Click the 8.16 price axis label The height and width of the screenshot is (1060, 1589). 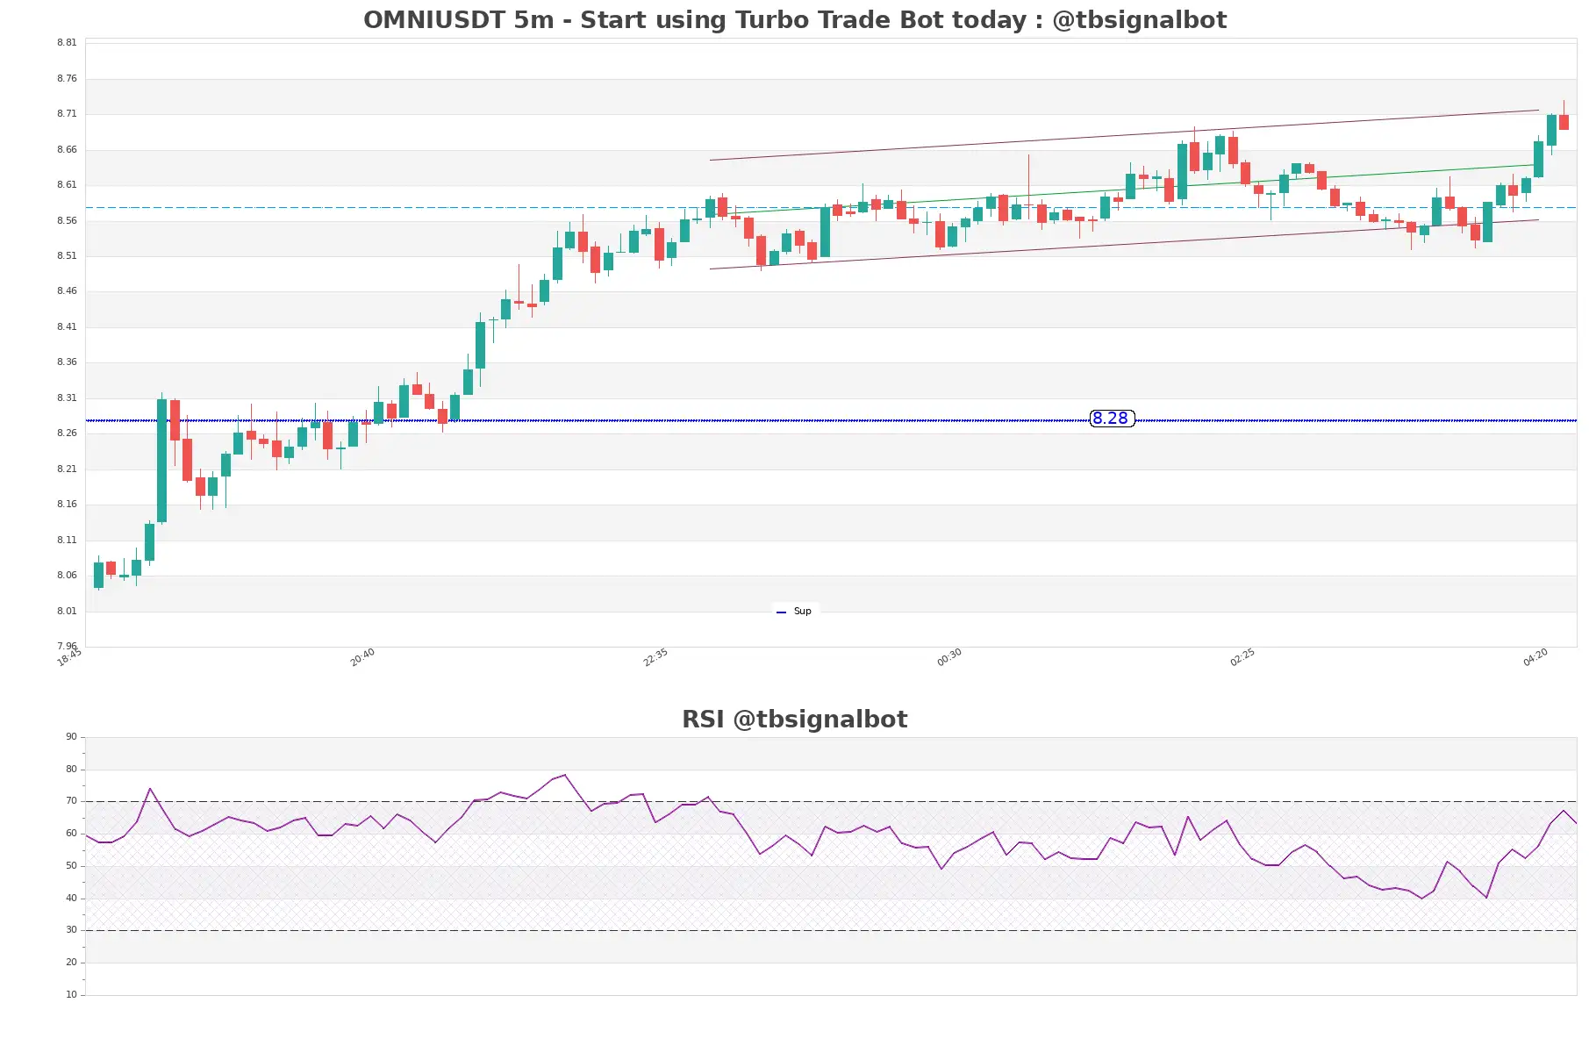tap(67, 505)
